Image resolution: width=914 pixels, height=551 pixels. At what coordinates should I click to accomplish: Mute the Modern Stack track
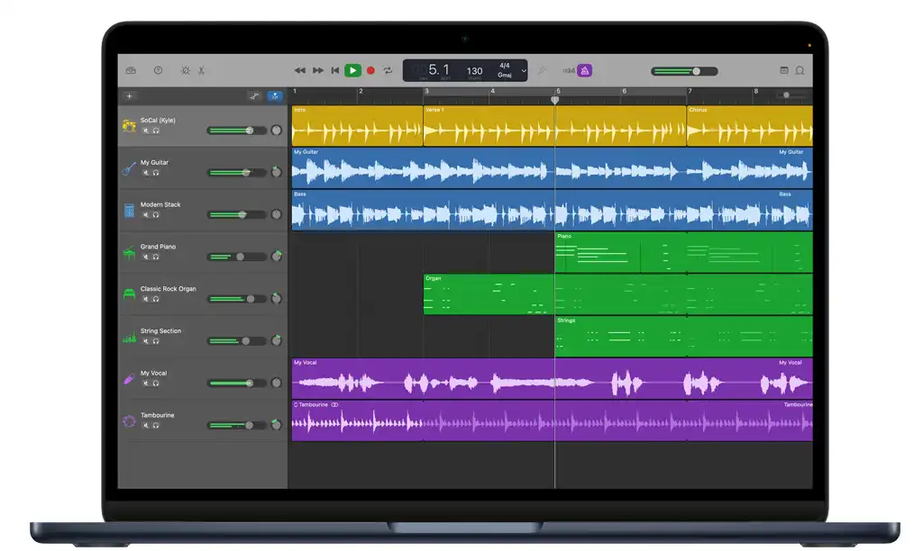tap(146, 215)
